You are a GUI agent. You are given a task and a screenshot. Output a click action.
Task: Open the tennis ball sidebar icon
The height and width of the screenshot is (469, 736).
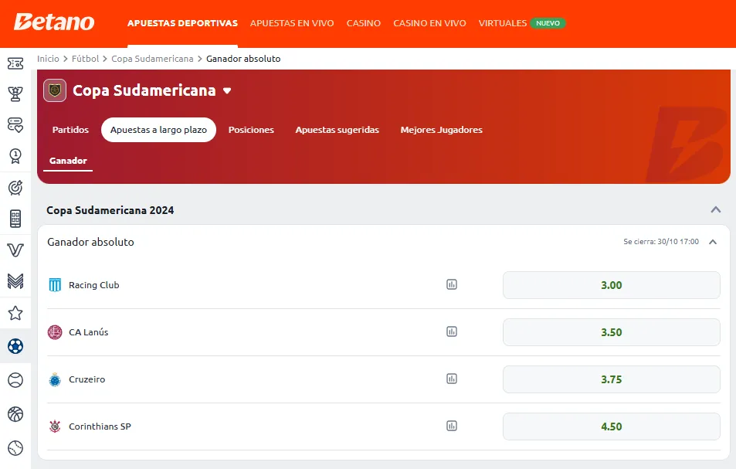click(15, 380)
